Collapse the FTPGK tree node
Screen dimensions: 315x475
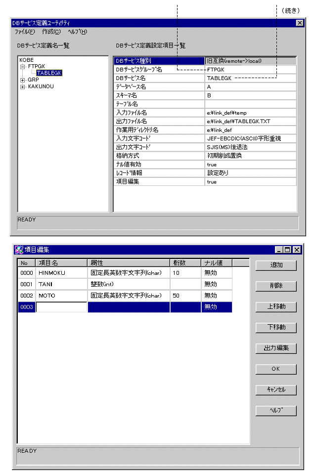tap(22, 67)
